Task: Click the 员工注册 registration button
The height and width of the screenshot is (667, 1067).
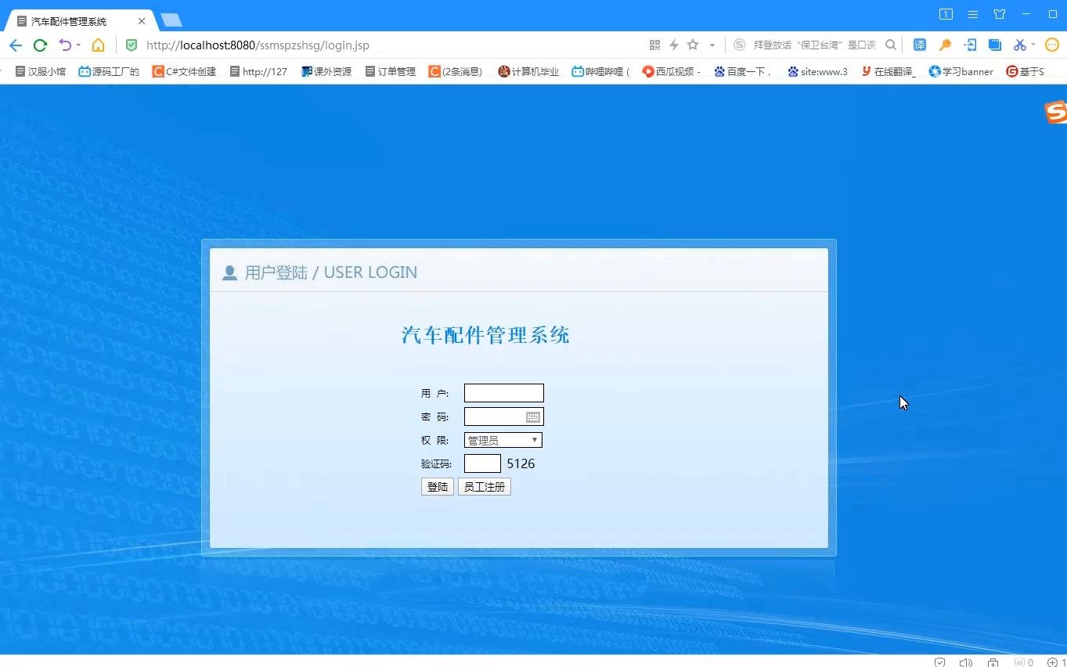Action: (x=484, y=486)
